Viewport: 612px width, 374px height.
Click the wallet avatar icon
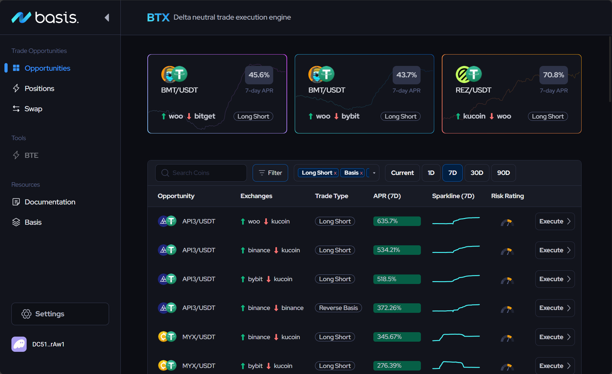19,344
